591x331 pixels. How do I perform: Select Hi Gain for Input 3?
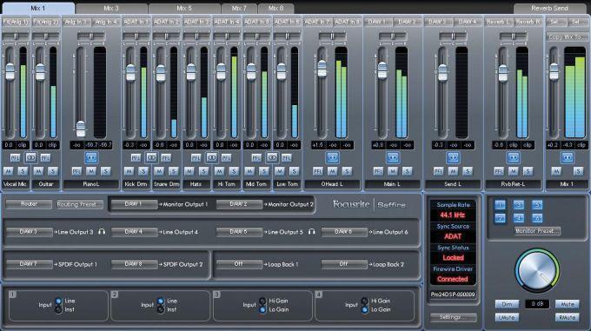262,301
